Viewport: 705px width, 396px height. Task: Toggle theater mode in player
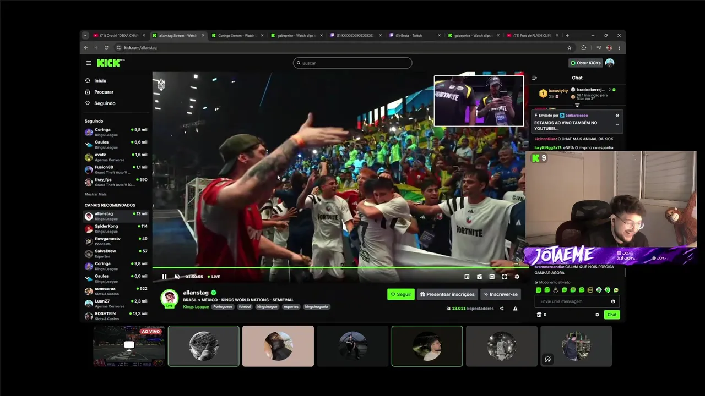point(492,277)
